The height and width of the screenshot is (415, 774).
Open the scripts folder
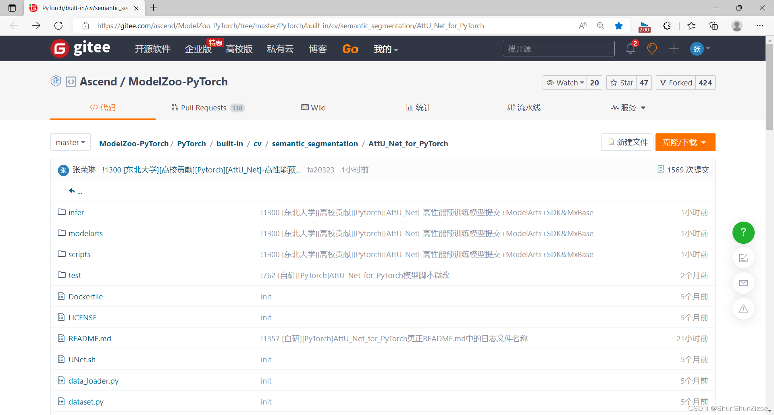pos(79,254)
